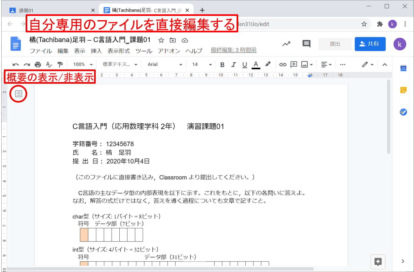The height and width of the screenshot is (272, 414).
Task: Open the editing mode pencil dropdown
Action: click(x=368, y=65)
